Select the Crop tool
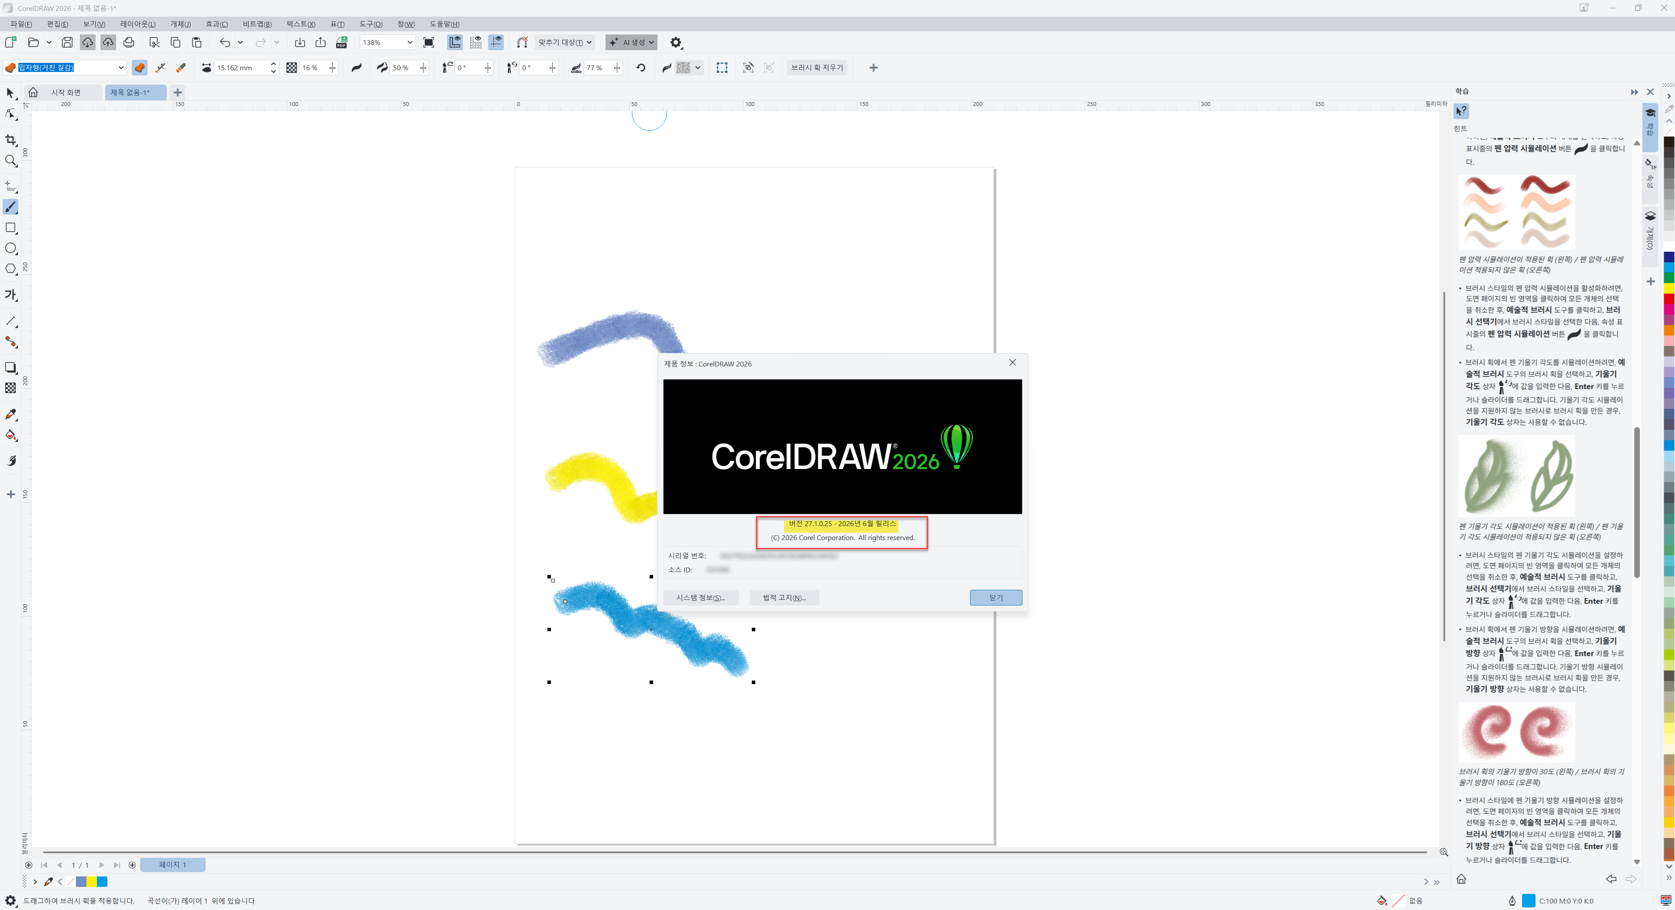Viewport: 1675px width, 910px height. (10, 140)
